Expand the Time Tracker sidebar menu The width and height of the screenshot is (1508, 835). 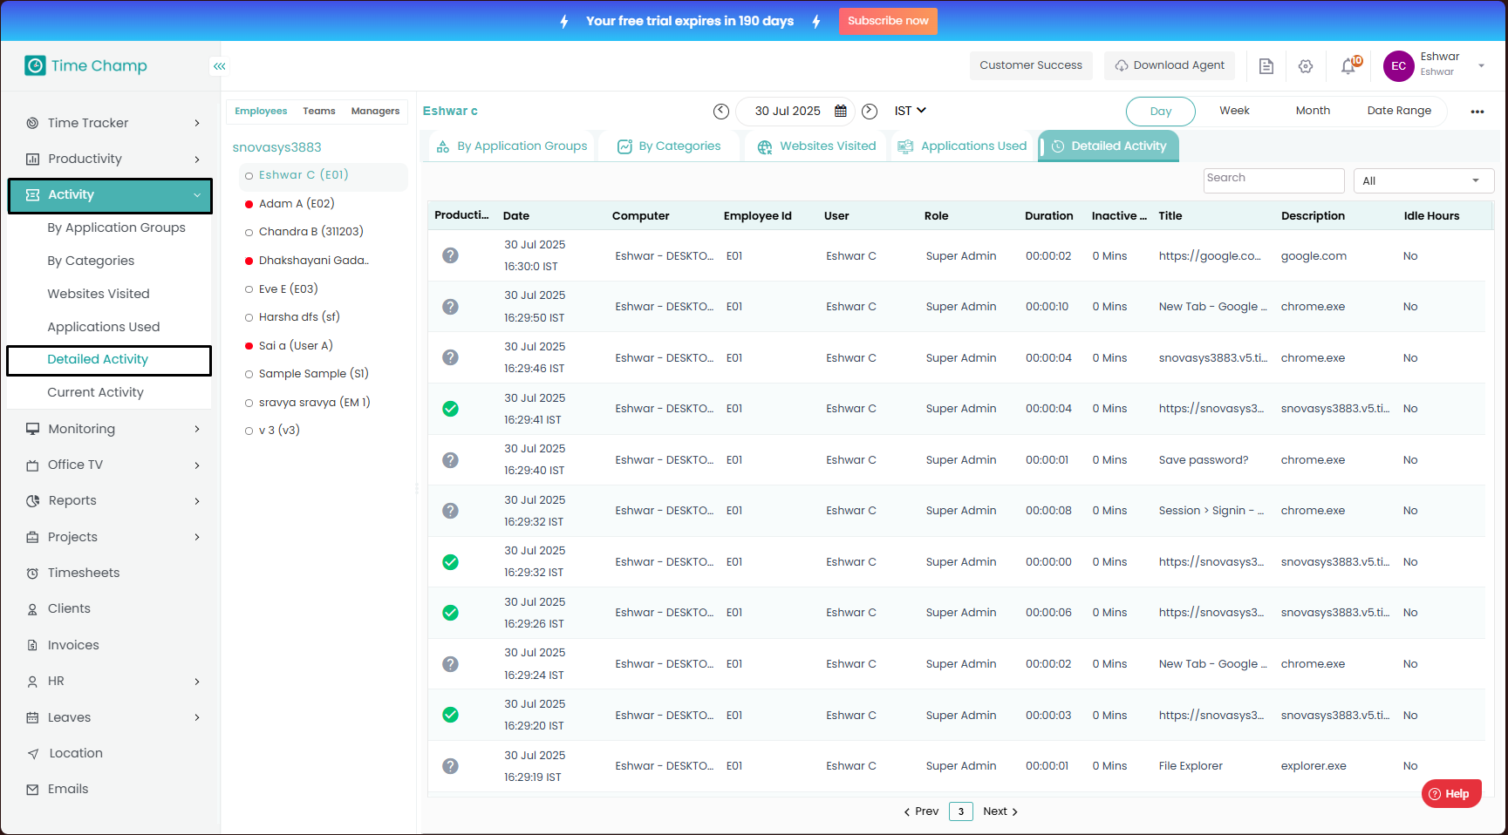coord(113,123)
